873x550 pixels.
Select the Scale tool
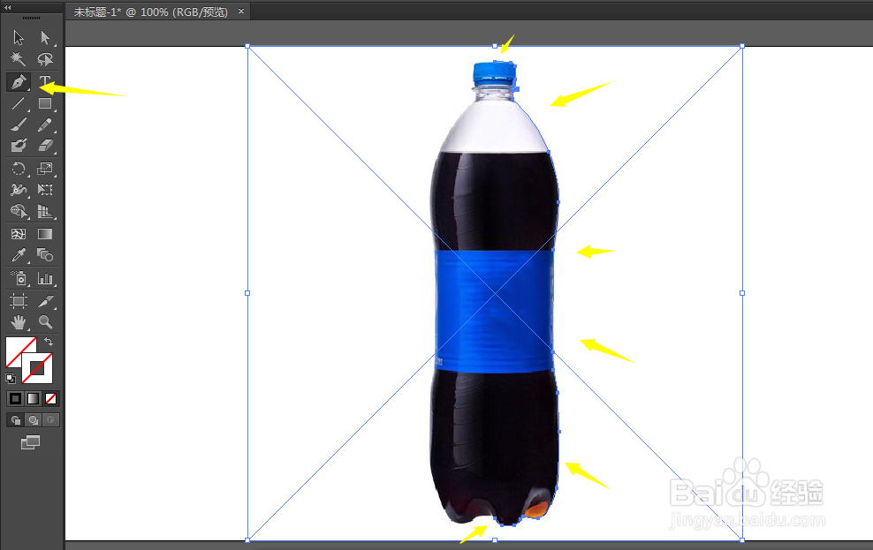(45, 169)
